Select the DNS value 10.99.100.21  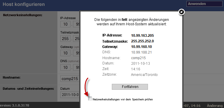[141, 52]
